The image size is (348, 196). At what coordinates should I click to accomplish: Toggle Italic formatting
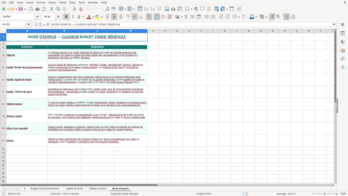(73, 17)
